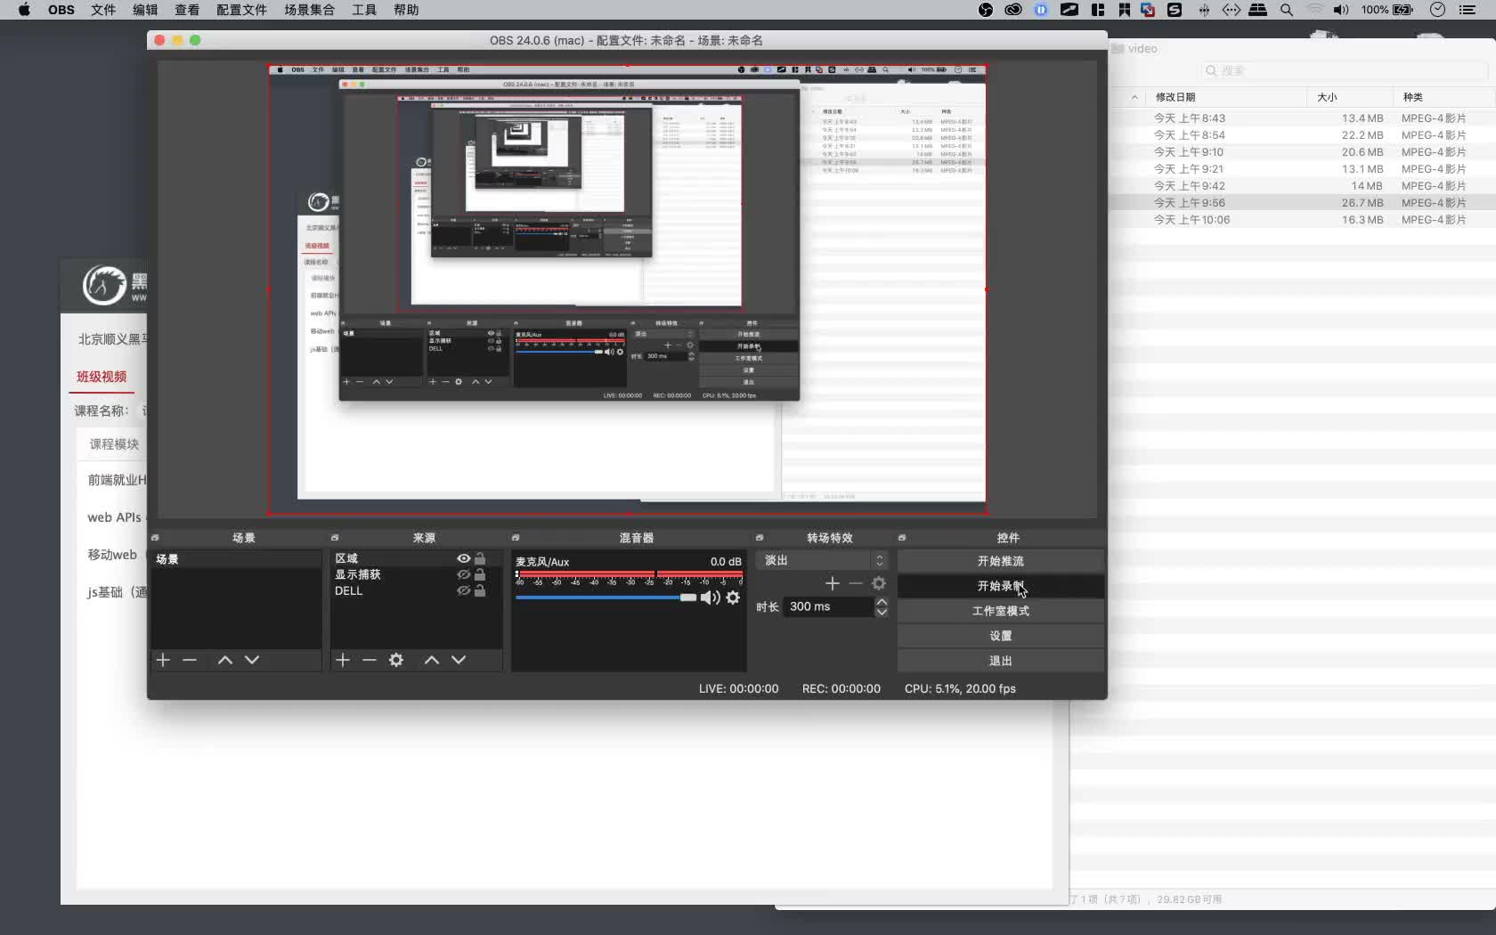This screenshot has height=935, width=1496.
Task: Open the 帮助 menu
Action: pos(406,10)
